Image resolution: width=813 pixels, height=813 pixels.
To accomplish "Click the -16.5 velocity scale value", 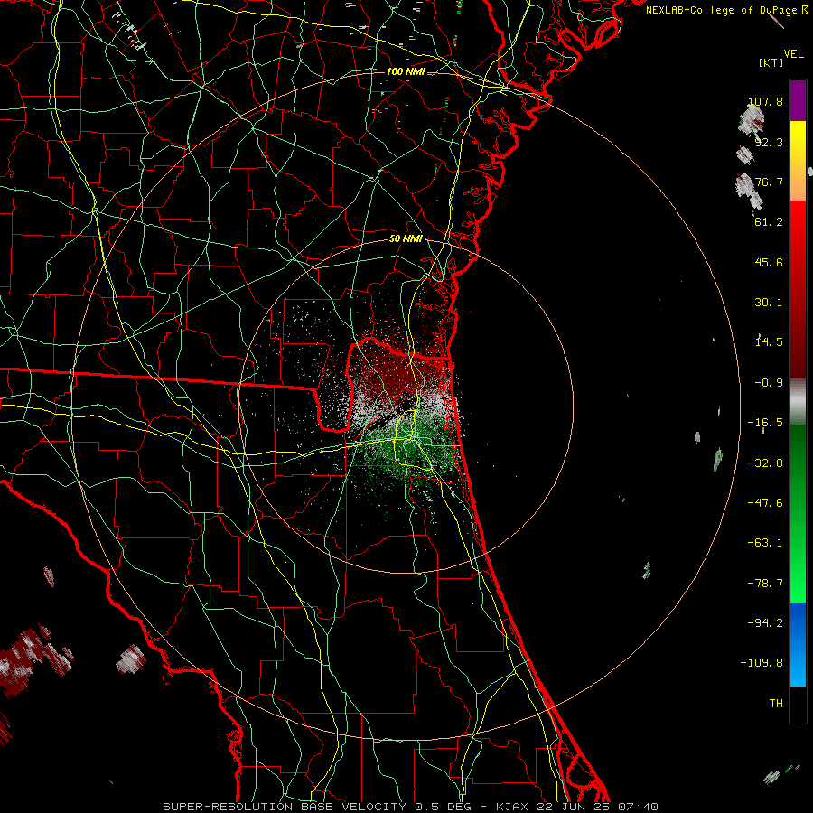I will (765, 423).
